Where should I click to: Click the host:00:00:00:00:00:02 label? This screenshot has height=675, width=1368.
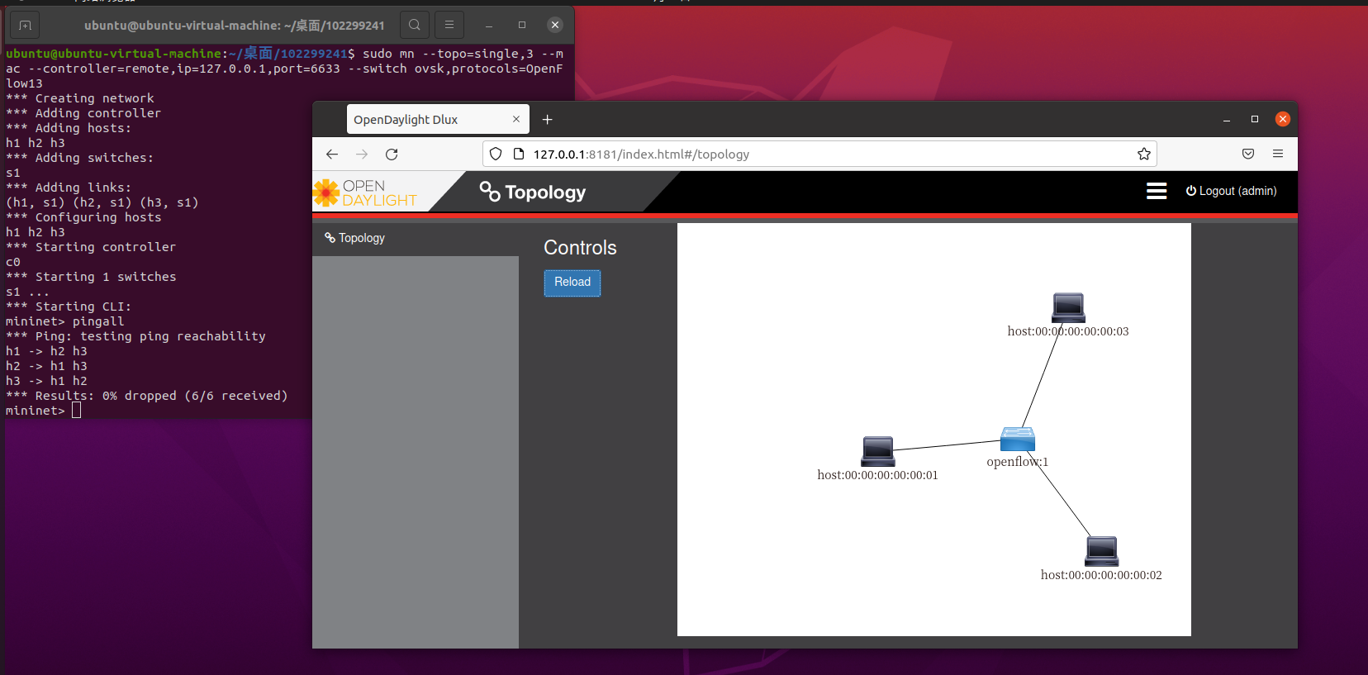[1101, 575]
